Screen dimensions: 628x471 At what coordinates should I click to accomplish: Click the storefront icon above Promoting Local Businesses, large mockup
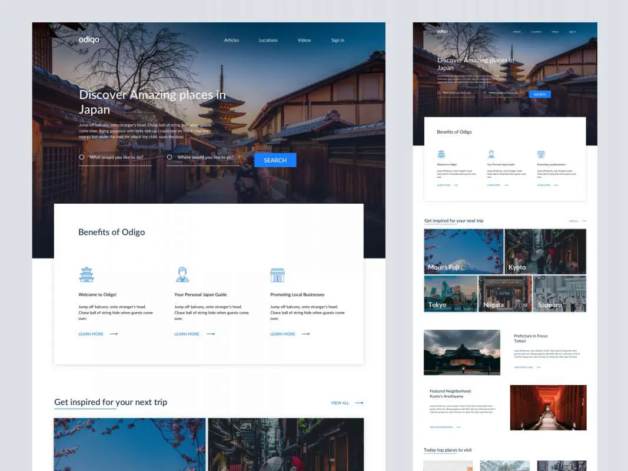(277, 274)
